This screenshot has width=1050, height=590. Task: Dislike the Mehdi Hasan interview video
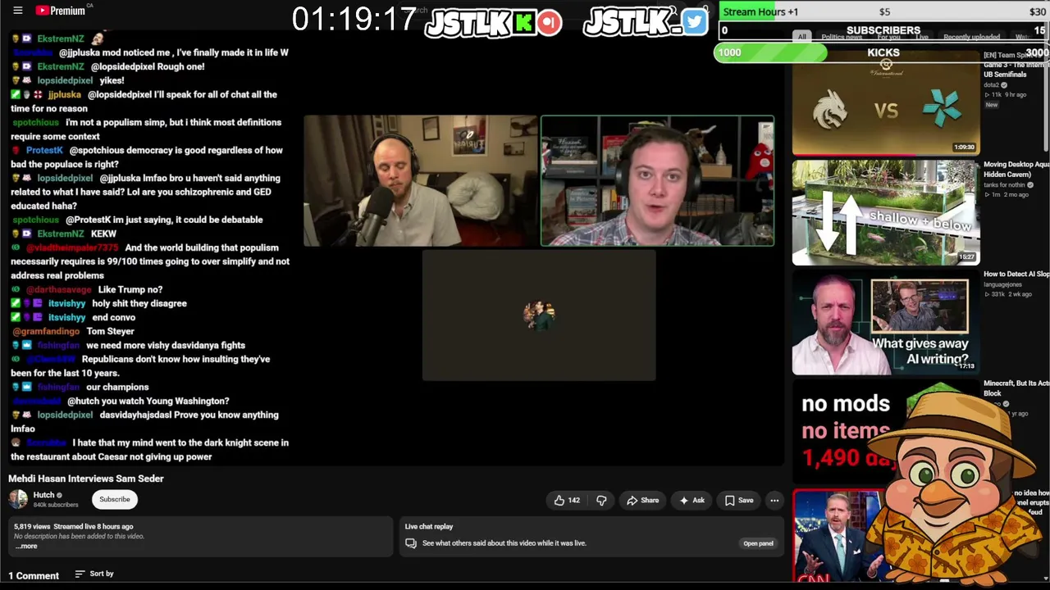click(601, 500)
